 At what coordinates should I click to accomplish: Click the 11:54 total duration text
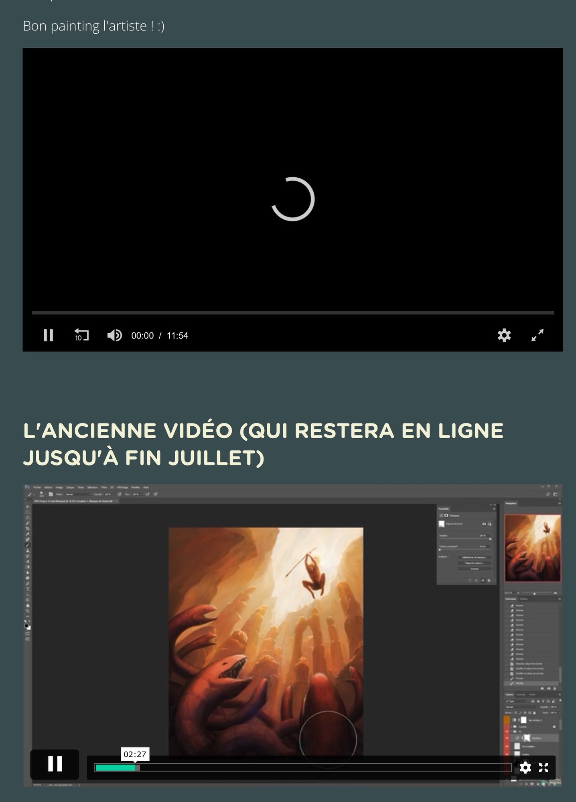[x=177, y=336]
